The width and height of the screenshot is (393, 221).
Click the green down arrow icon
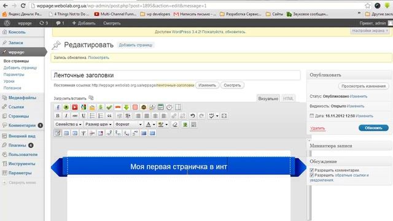click(x=126, y=107)
